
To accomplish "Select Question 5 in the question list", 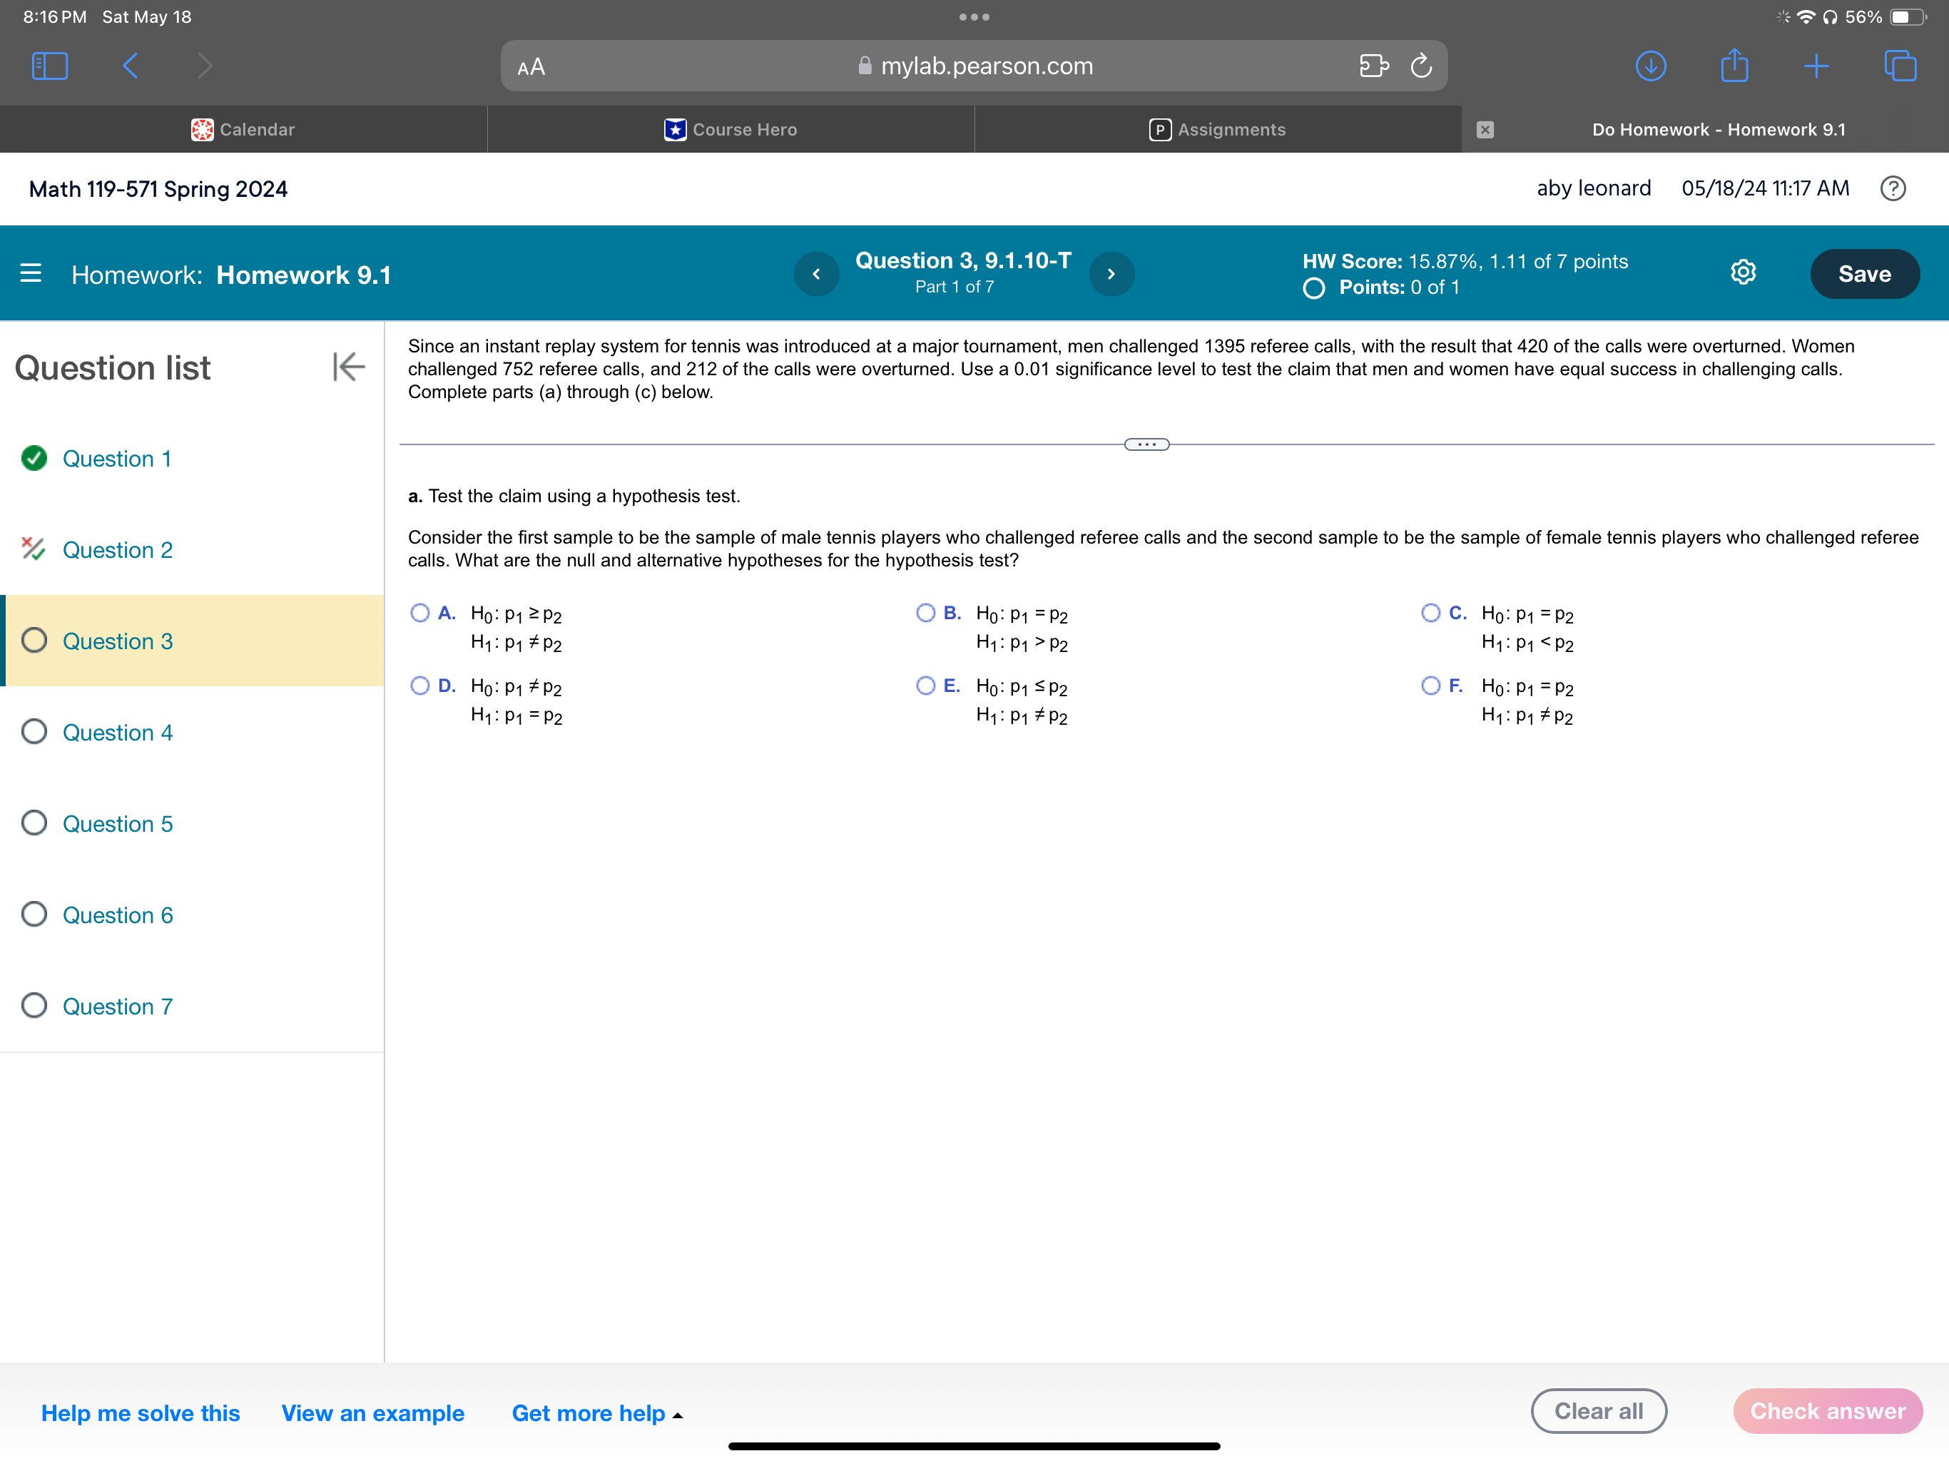I will pos(117,823).
